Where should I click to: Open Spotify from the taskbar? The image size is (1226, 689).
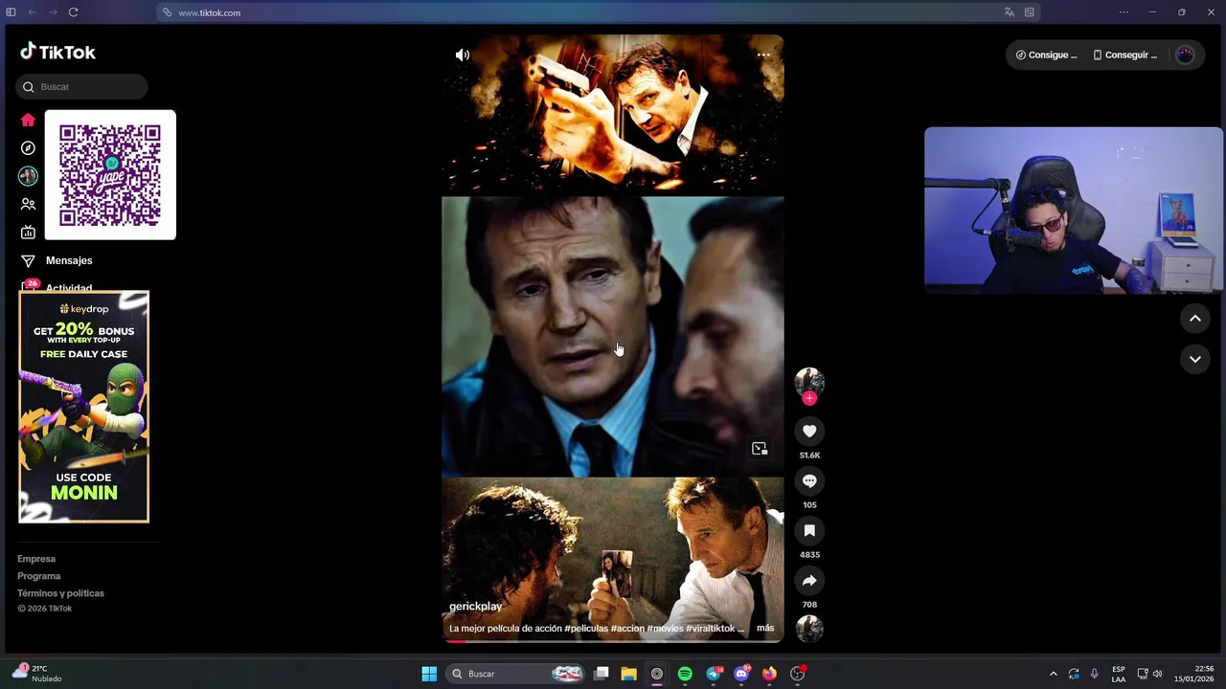click(685, 674)
